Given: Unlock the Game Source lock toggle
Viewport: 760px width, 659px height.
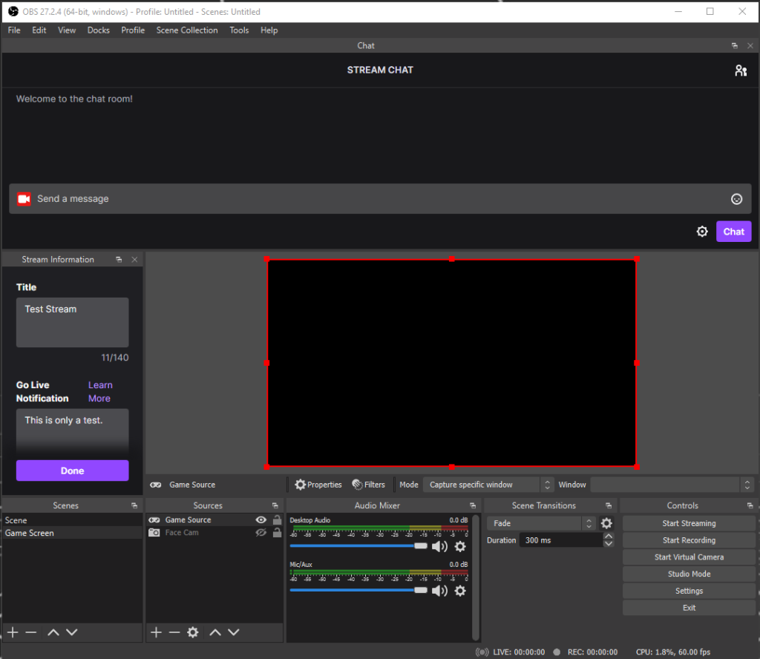Looking at the screenshot, I should [277, 519].
